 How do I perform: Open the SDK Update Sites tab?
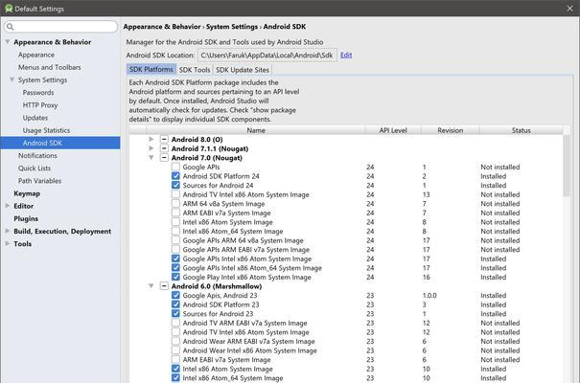coord(243,70)
